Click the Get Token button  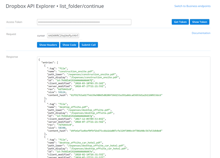(180, 22)
